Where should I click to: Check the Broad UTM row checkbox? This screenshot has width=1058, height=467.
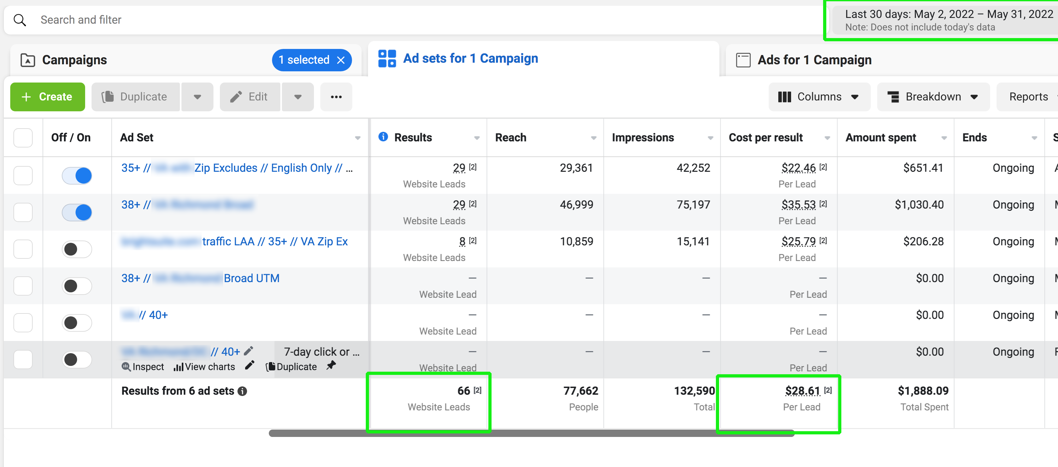tap(23, 286)
